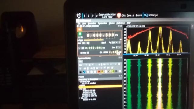Select the weather preset at 162.475

89,84
